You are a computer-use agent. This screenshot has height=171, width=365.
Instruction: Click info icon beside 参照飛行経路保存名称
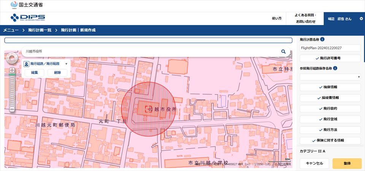tap(335, 68)
